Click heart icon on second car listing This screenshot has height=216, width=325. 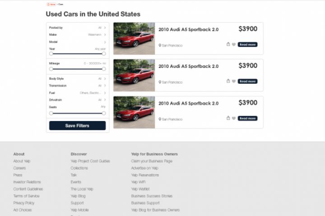click(234, 81)
